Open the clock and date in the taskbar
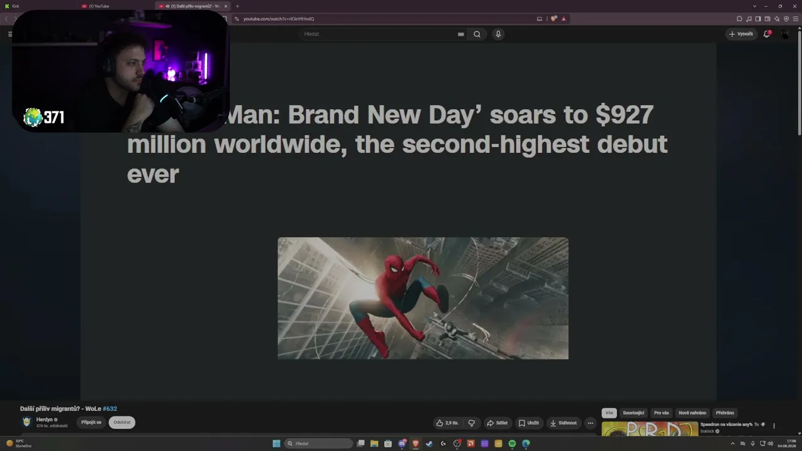The width and height of the screenshot is (802, 451). pyautogui.click(x=786, y=443)
